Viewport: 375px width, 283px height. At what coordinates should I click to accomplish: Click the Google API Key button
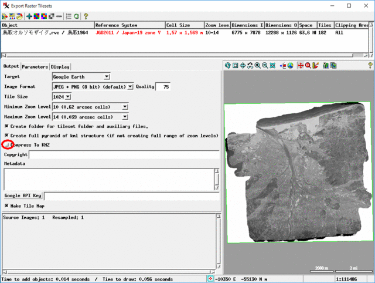pos(23,196)
